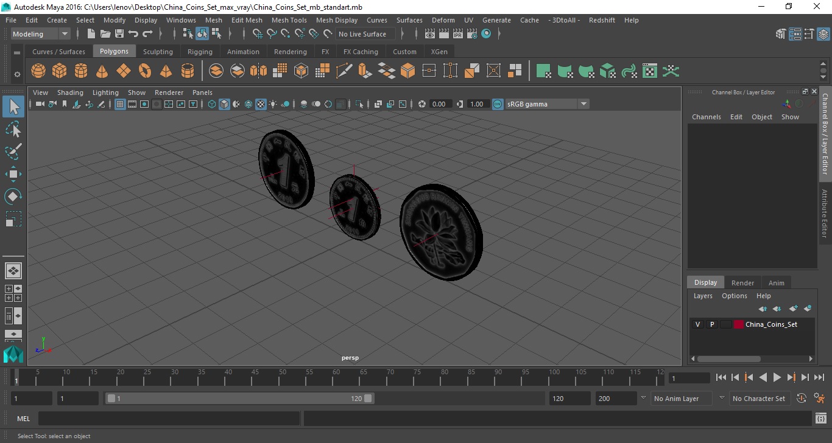
Task: Play the animation forward
Action: click(777, 378)
